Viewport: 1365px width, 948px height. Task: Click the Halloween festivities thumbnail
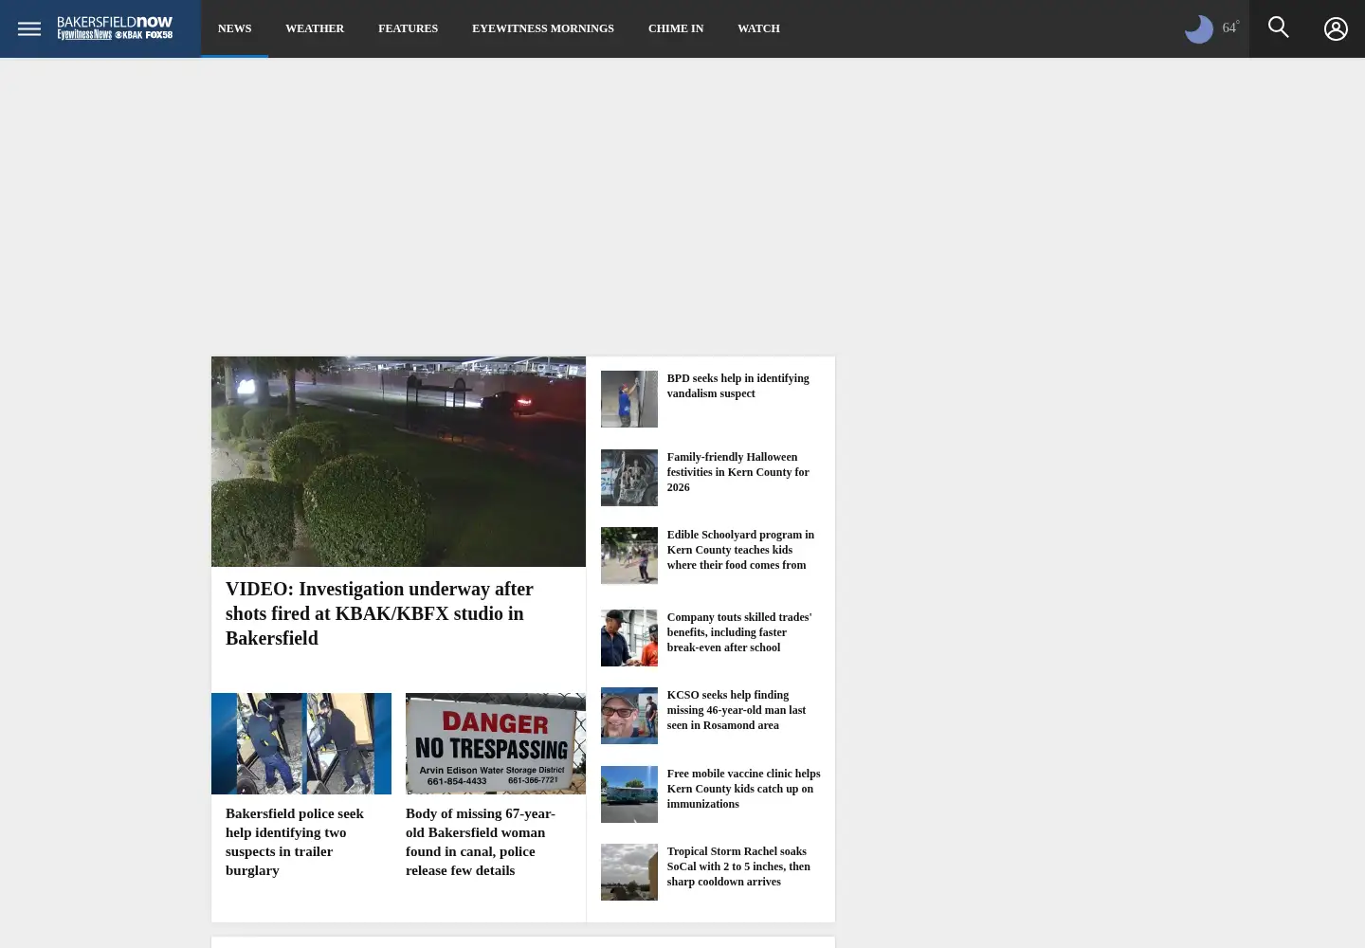tap(629, 478)
